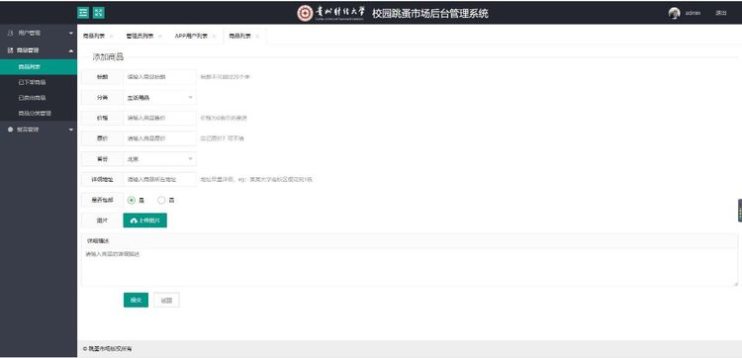Click the product title input field
742x358 pixels.
click(159, 76)
